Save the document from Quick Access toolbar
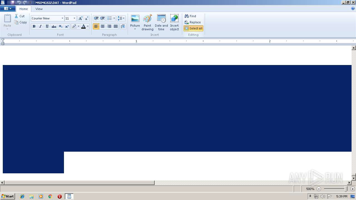Viewport: 356px width, 200px height. (x=13, y=2)
